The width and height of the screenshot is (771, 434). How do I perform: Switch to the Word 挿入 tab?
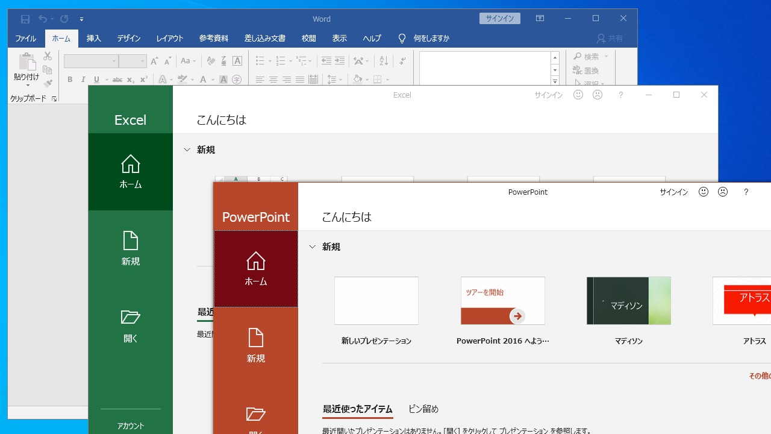(94, 38)
